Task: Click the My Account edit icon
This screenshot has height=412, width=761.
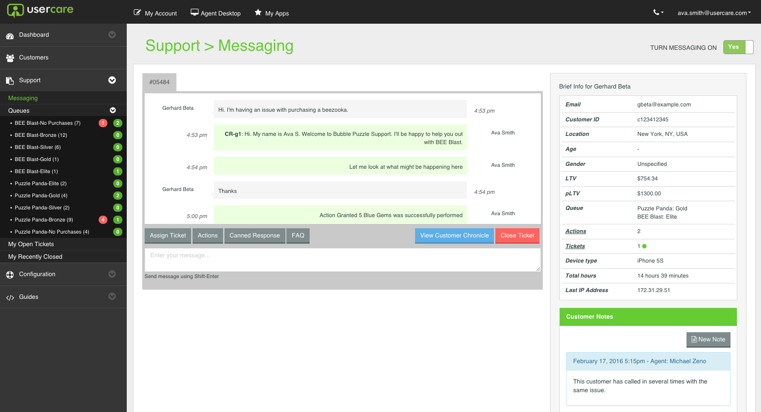Action: 137,12
